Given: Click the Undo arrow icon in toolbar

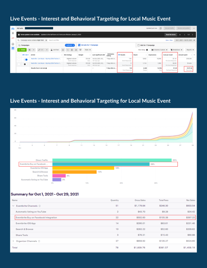Looking at the screenshot, I should [68, 50].
